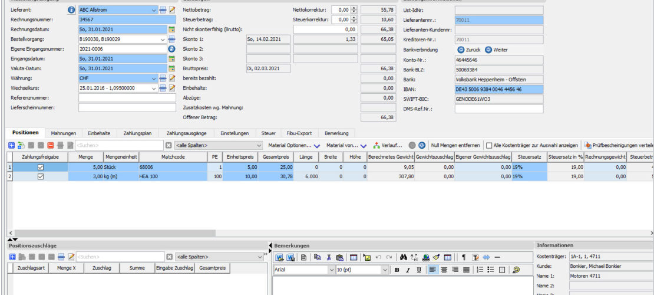
Task: Open the calendar picker for Valuta-Datum
Action: [x=172, y=68]
